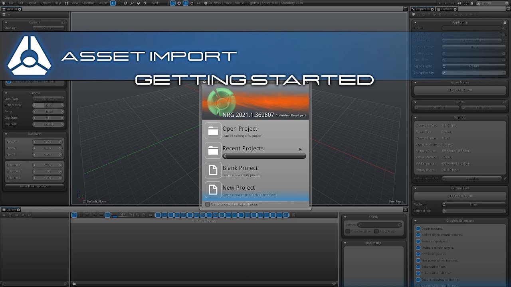
Task: Click the folder icon at Library path bar
Action: 74,284
